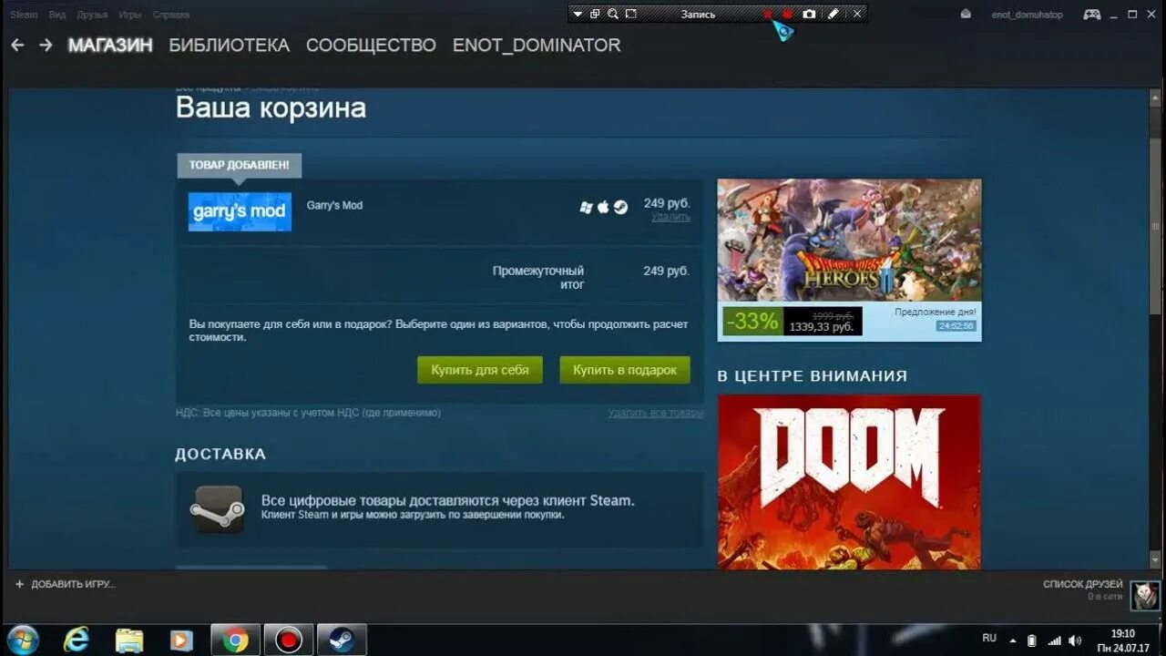Click the Промежуточный итог label

click(538, 278)
